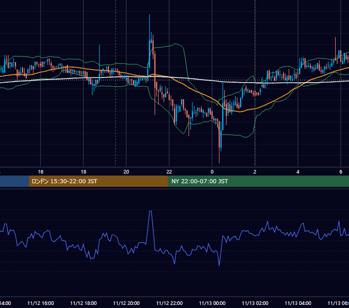The width and height of the screenshot is (349, 308).
Task: Click the 22 hour label on price chart axis
Action: (x=169, y=172)
